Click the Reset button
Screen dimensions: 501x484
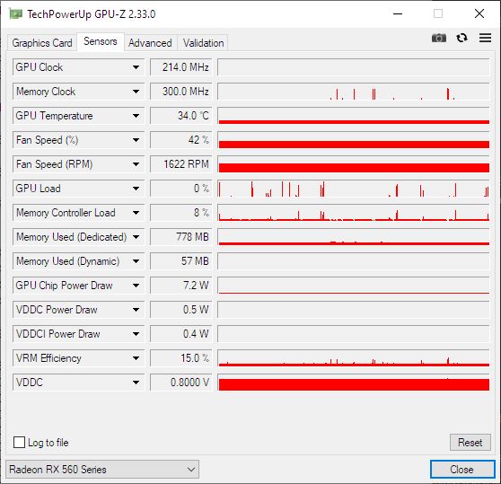pyautogui.click(x=470, y=443)
